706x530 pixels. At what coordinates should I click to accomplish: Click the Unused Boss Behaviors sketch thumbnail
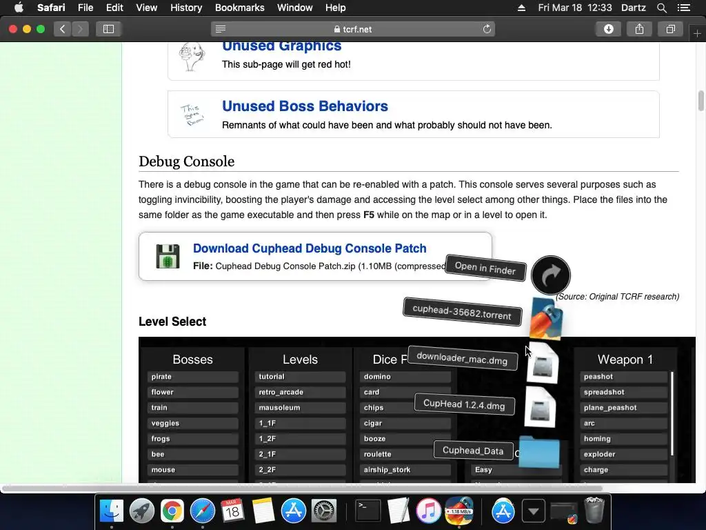192,115
